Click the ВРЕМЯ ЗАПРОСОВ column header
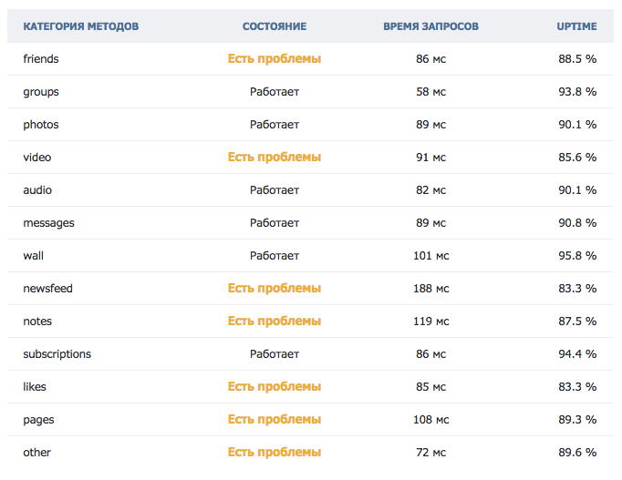 pos(430,26)
